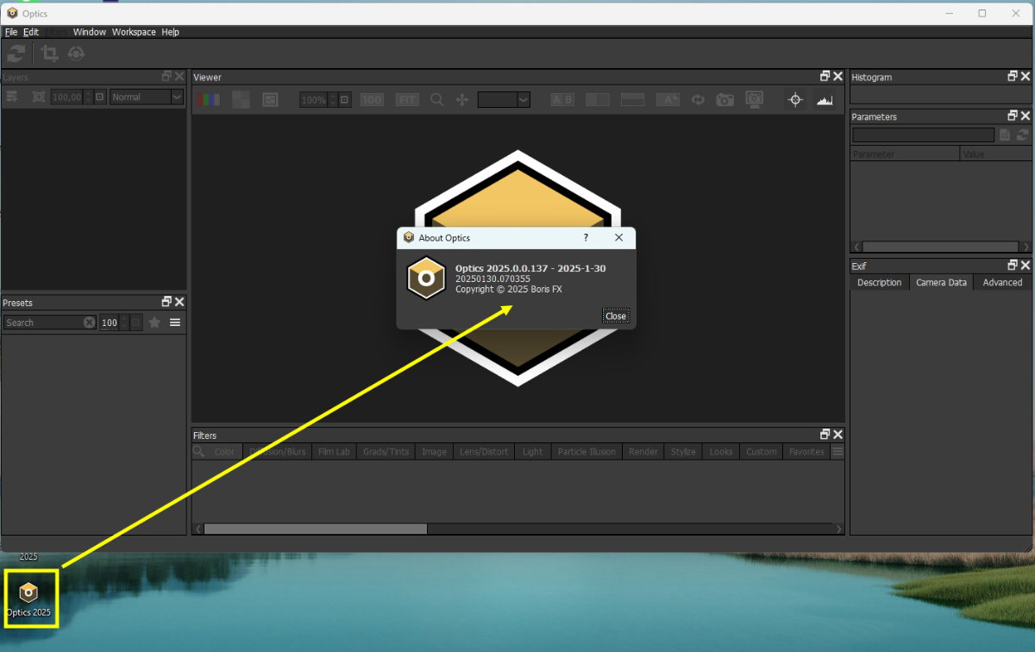Enable side-by-side comparison view

coord(598,100)
